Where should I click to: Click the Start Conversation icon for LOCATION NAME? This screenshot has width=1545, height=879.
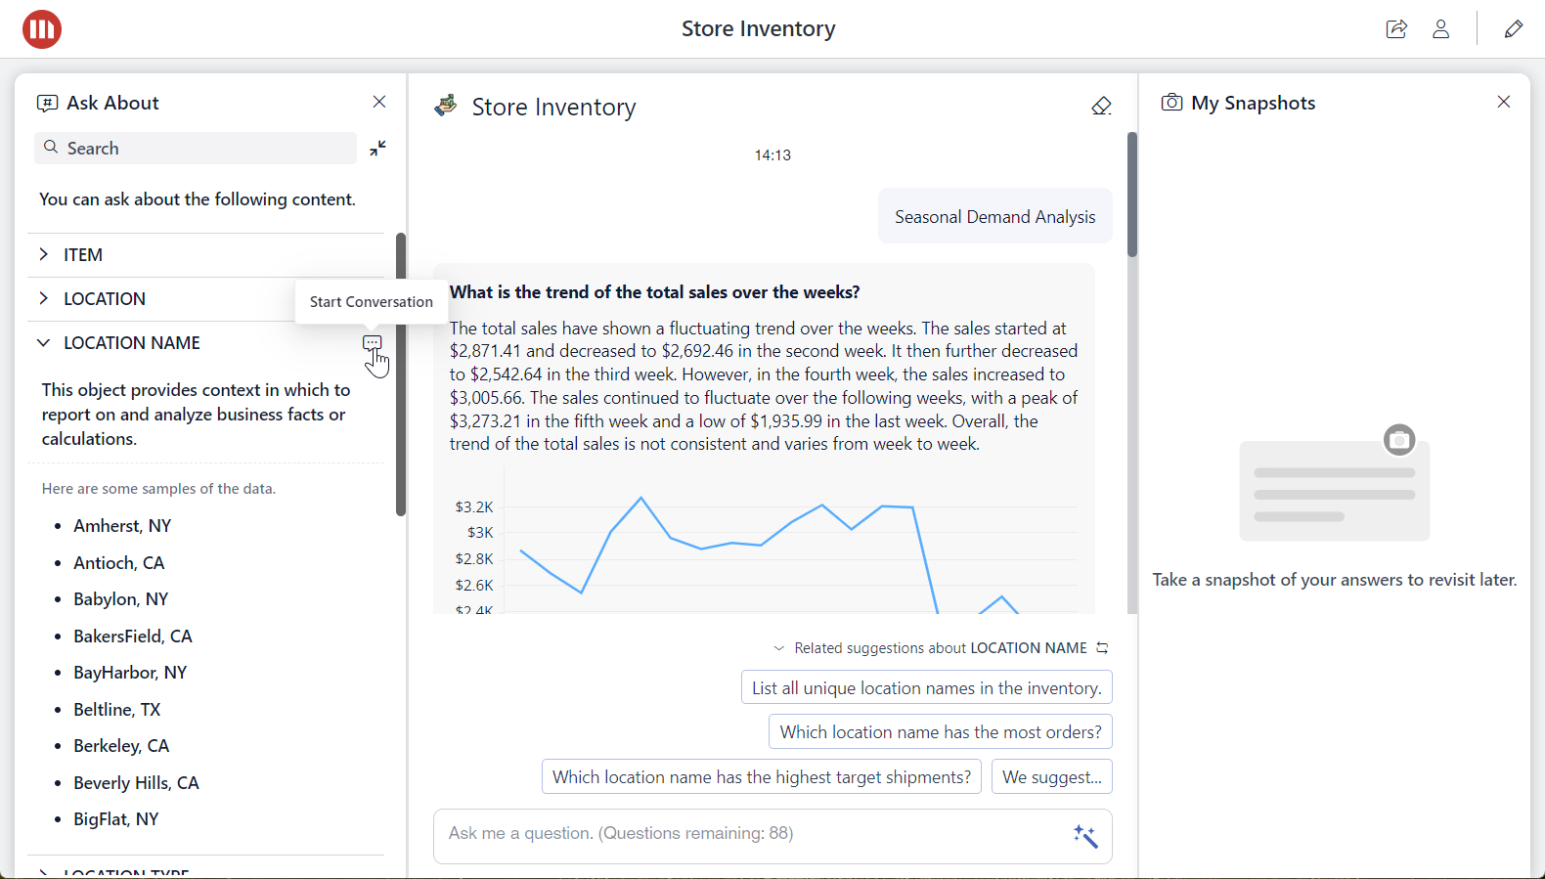click(372, 343)
